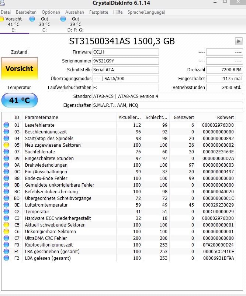Image resolution: width=246 pixels, height=296 pixels.
Task: Click the status icon for Eingeschaltete Stunden
Action: (6, 158)
